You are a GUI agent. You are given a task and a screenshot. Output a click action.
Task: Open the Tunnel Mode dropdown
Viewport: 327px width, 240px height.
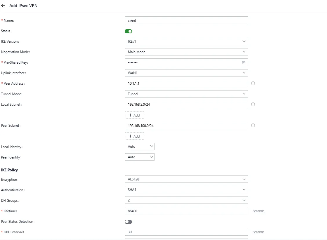coord(187,94)
